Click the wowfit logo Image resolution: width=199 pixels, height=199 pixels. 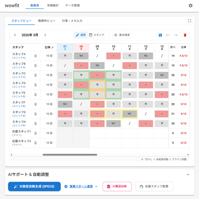click(x=12, y=6)
